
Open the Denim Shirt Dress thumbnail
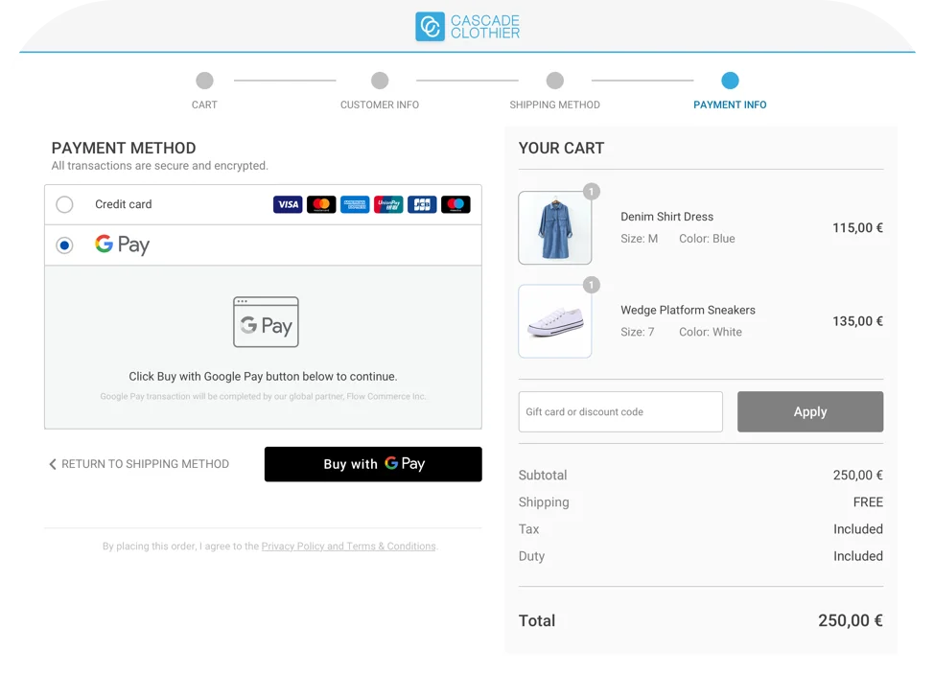click(554, 228)
